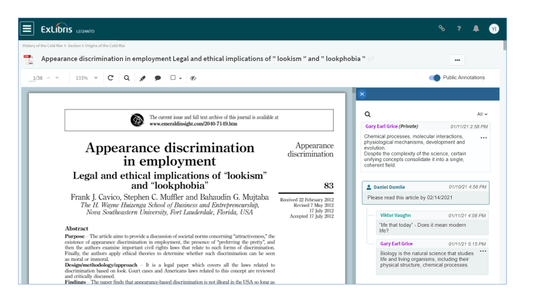
Task: Toggle annotation visibility eye icon
Action: (x=193, y=78)
